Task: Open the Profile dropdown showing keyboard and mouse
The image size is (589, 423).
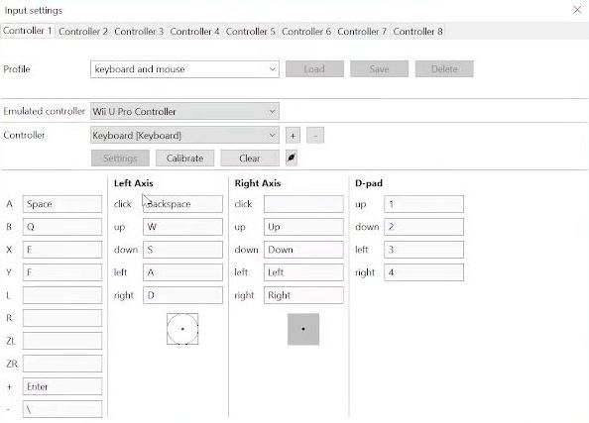Action: tap(184, 69)
